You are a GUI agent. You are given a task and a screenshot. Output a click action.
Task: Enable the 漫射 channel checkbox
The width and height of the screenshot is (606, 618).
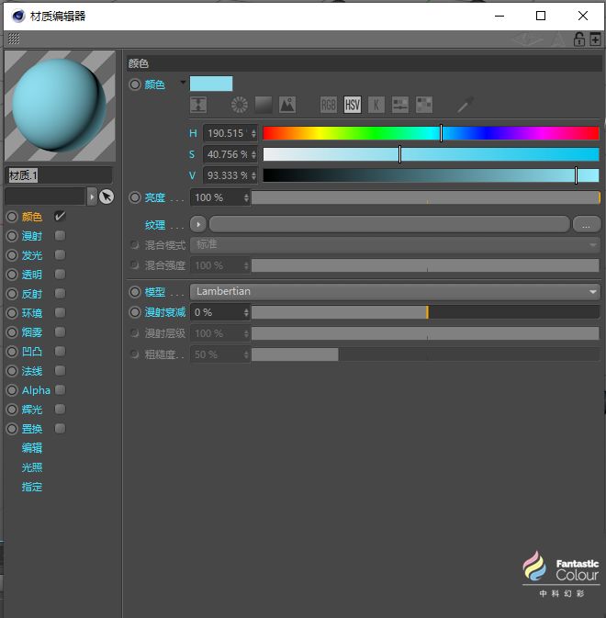click(60, 235)
